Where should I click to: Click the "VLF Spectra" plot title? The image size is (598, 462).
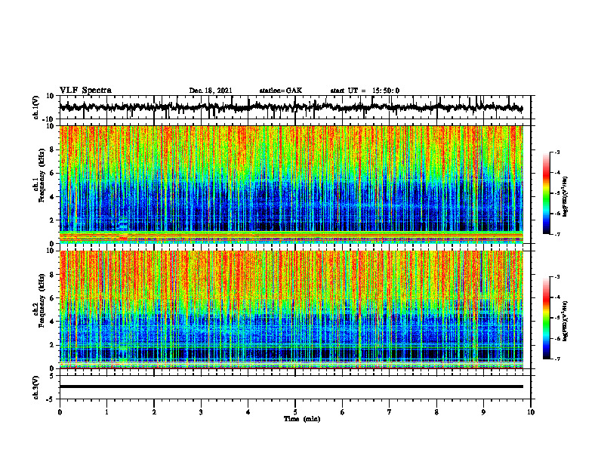(x=85, y=90)
